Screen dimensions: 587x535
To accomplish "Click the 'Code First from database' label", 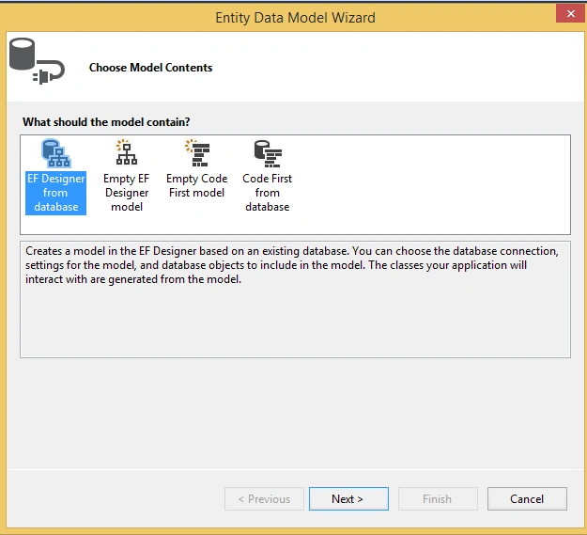I will [268, 193].
